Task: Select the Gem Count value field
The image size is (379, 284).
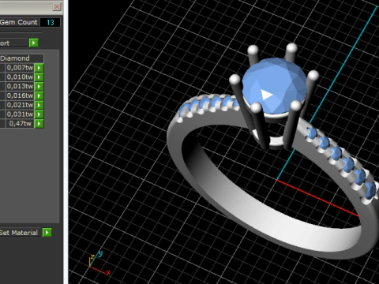Action: pyautogui.click(x=50, y=22)
